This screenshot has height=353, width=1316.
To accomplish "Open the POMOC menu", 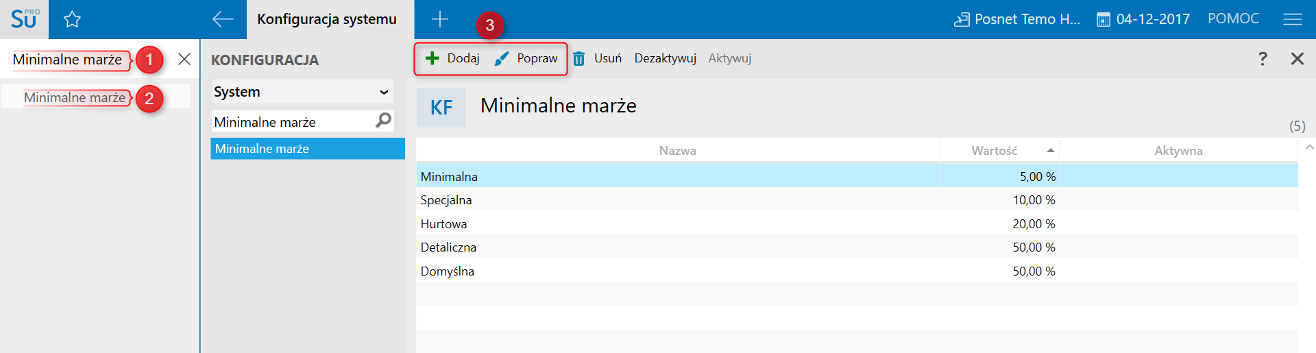I will 1233,19.
